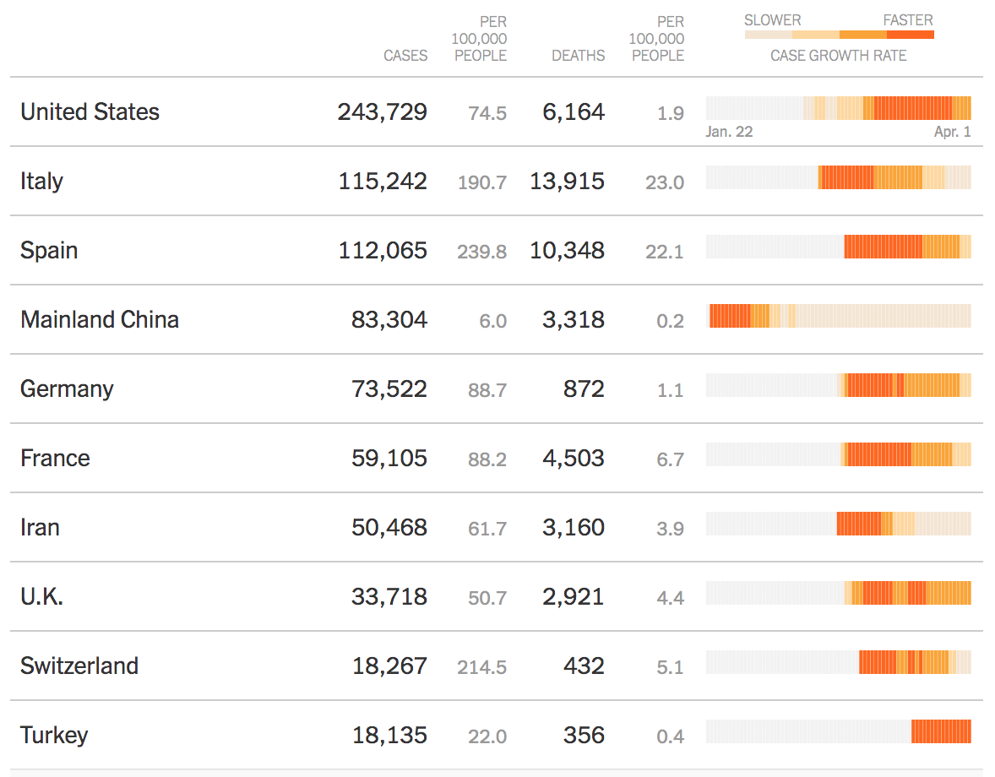Select the deaths PER 100,000 PEOPLE header
Screen dimensions: 995x777
(x=657, y=39)
